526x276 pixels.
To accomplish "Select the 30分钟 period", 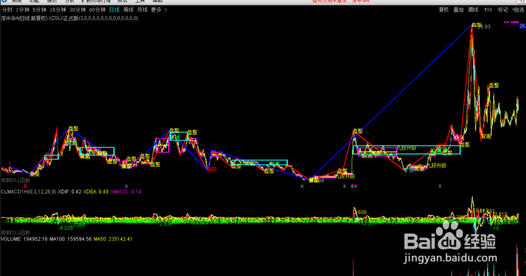I will click(x=77, y=9).
